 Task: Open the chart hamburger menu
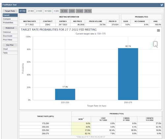tap(158, 31)
